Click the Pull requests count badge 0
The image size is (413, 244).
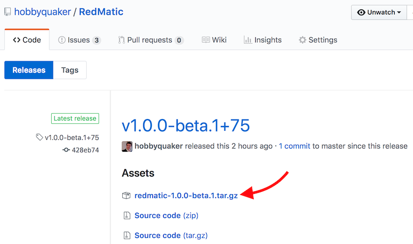179,40
